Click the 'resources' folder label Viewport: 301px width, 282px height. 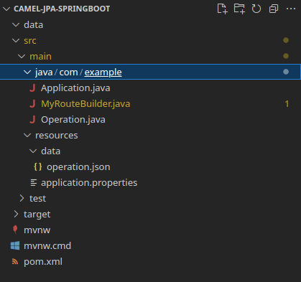(x=57, y=136)
